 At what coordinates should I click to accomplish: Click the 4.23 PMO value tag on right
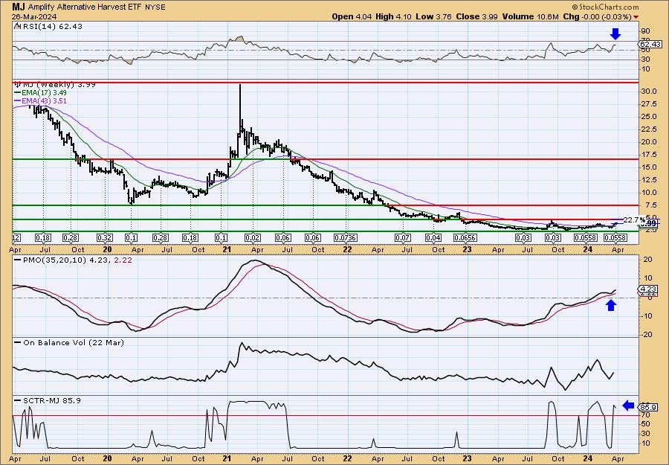pos(648,289)
